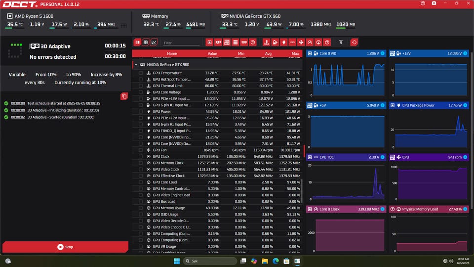Toggle the GPU sensor category filter

pos(218,43)
